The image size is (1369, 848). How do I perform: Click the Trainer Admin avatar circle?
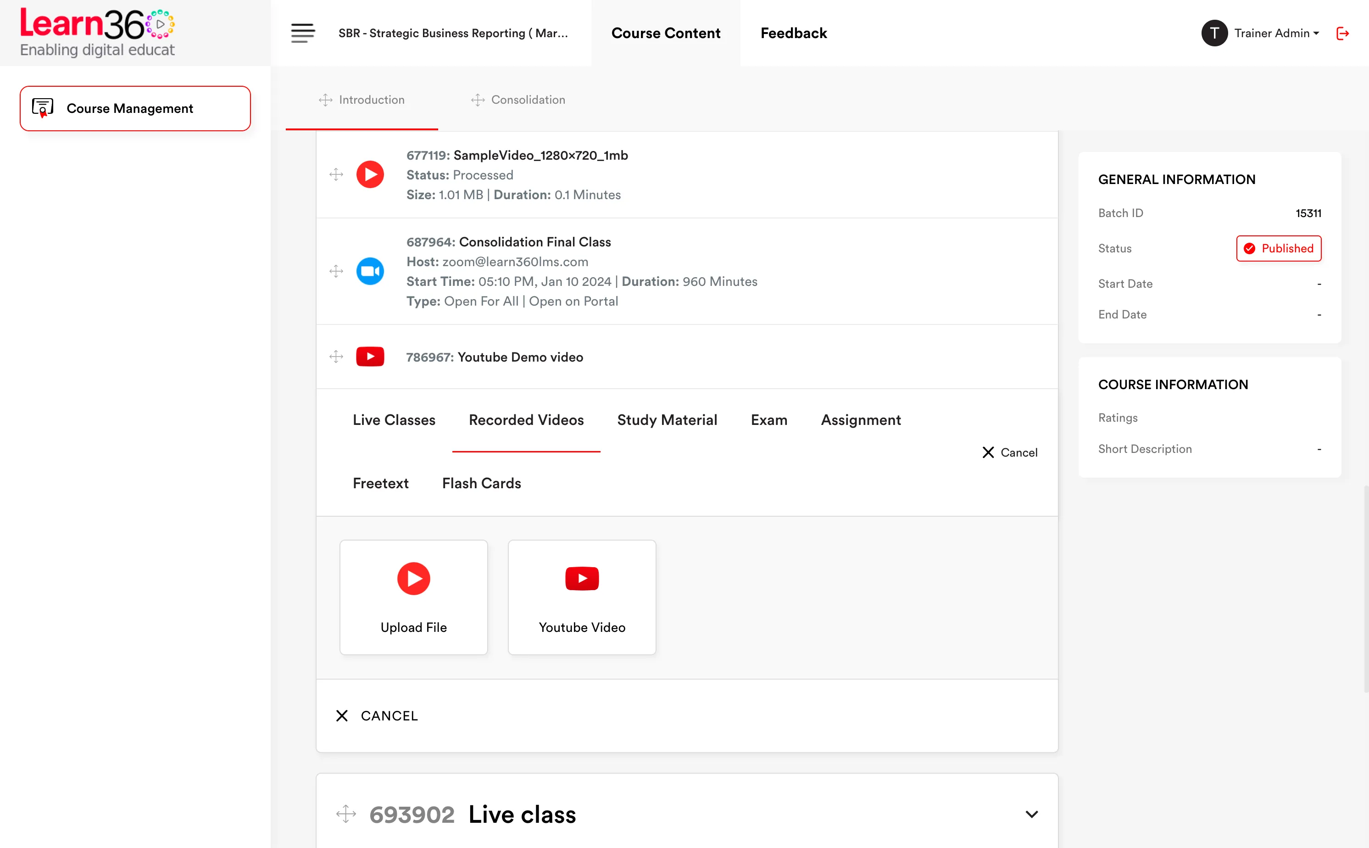pos(1214,33)
